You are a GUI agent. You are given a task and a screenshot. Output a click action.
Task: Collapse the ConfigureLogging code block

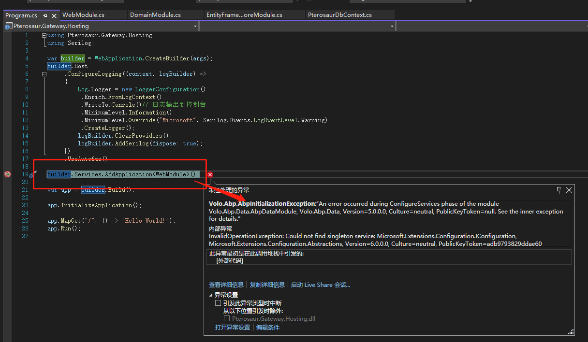coord(44,73)
